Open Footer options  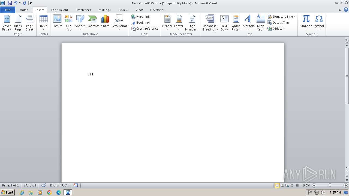[179, 23]
